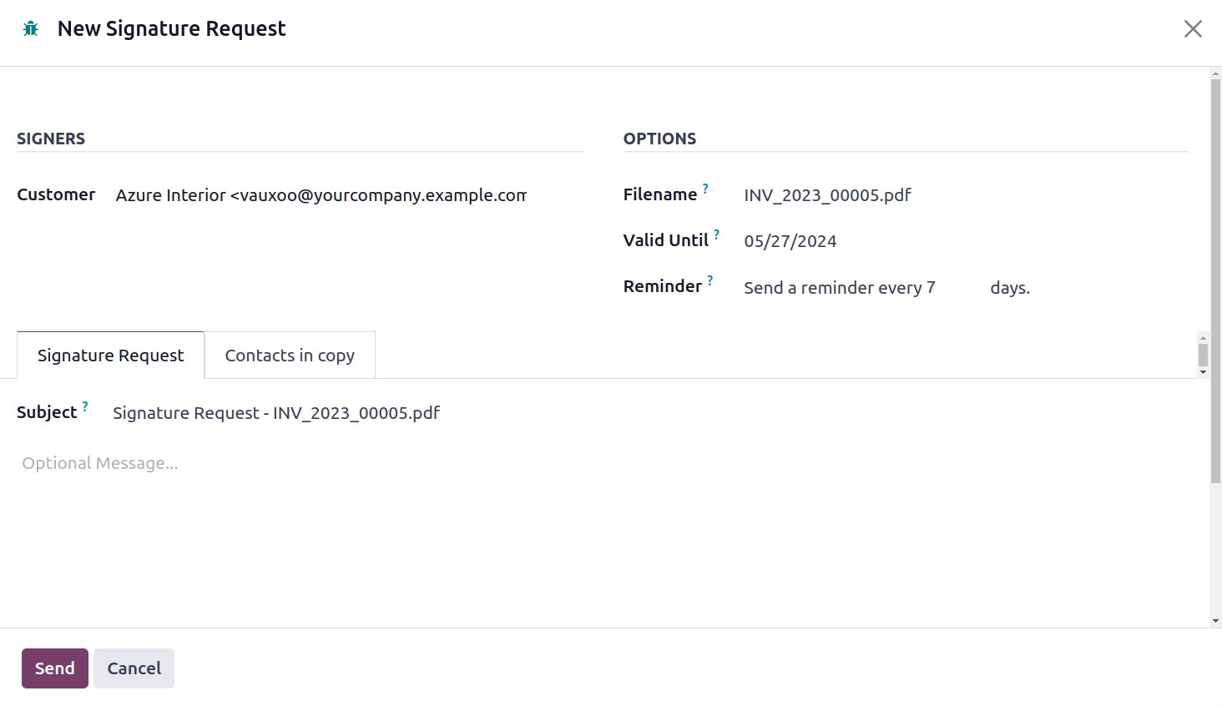This screenshot has height=706, width=1222.
Task: Show the Filename help tooltip question mark
Action: tap(705, 189)
